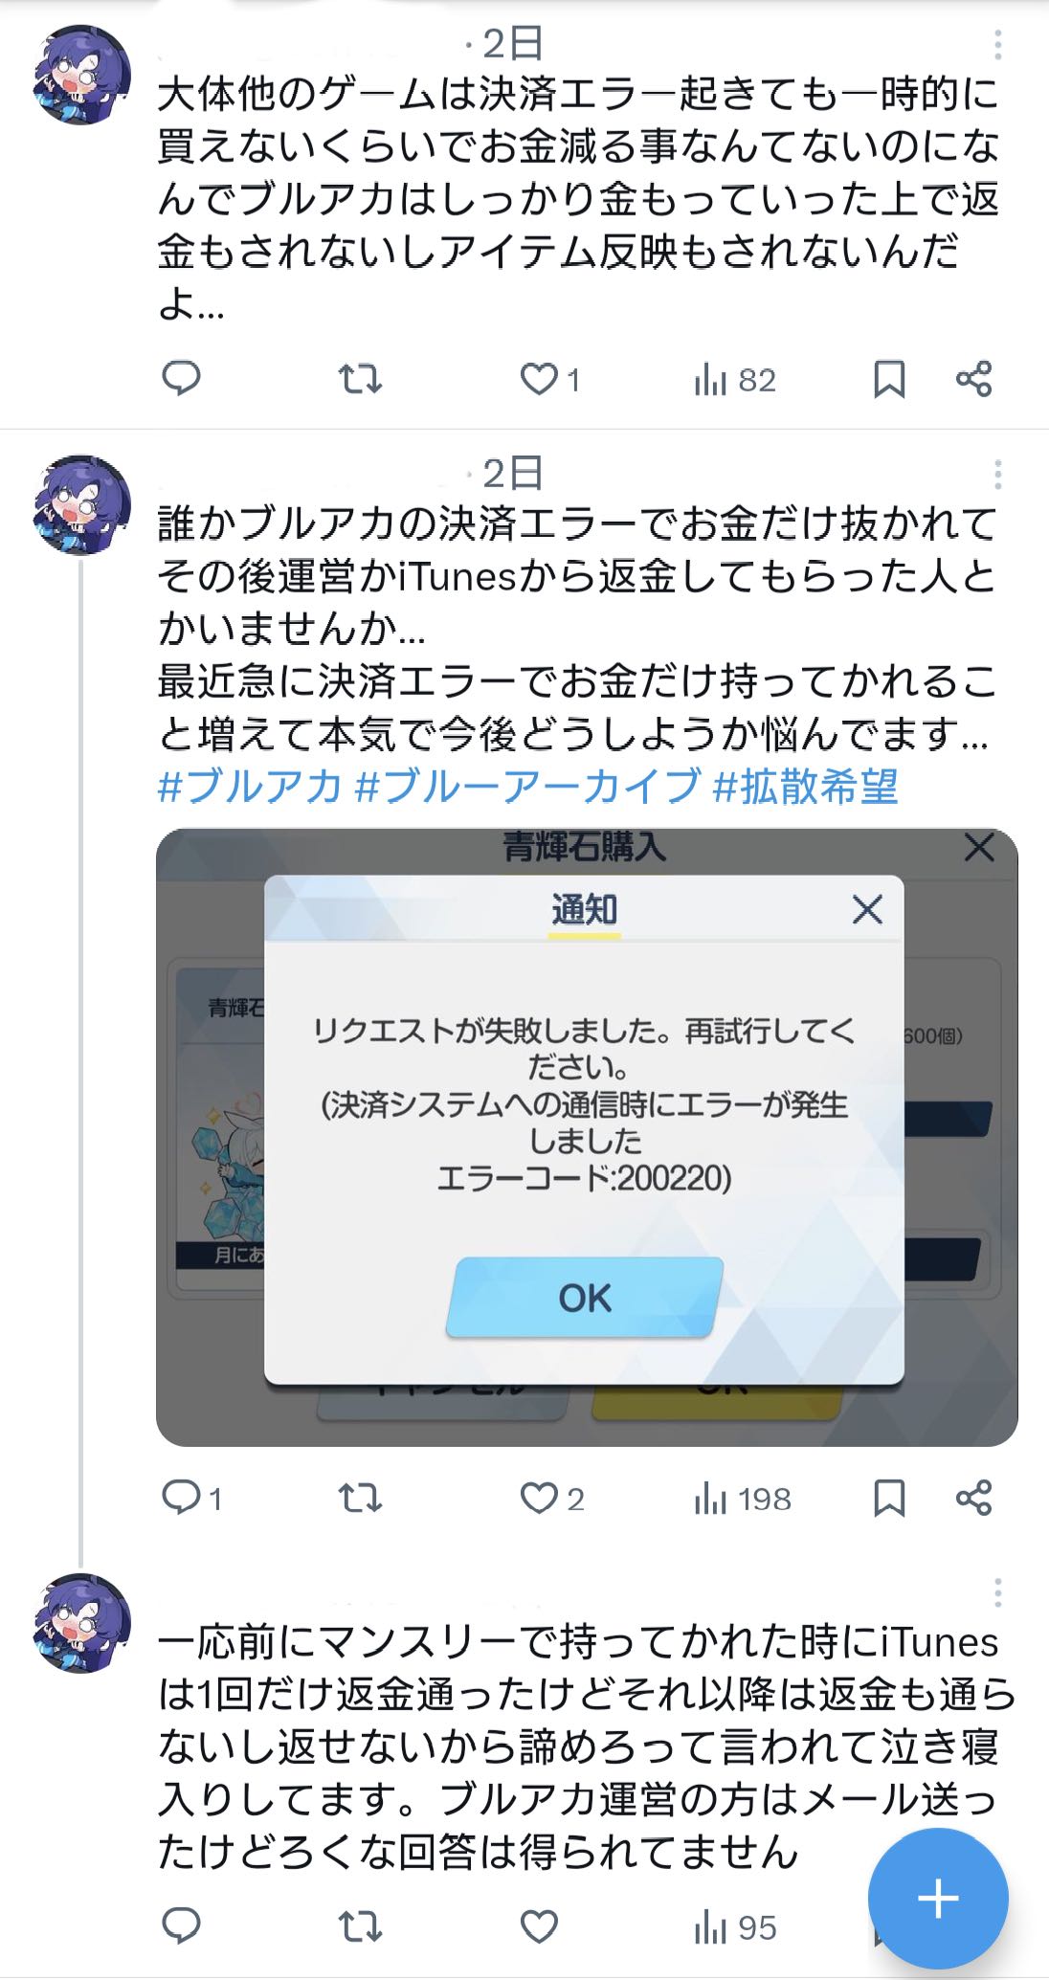Open more options menu of second tweet
The image size is (1049, 1980).
pyautogui.click(x=997, y=474)
